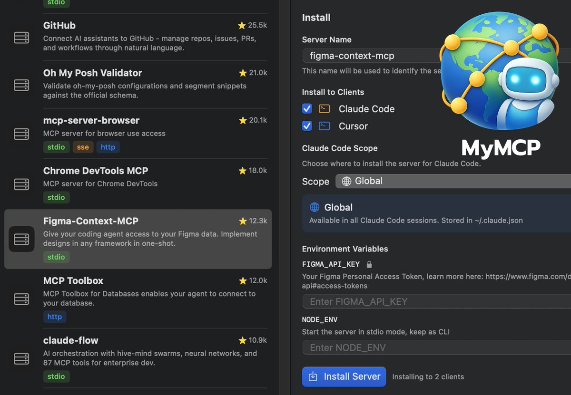Click the Server Name input field
Screen dimensions: 571x395
pos(436,56)
